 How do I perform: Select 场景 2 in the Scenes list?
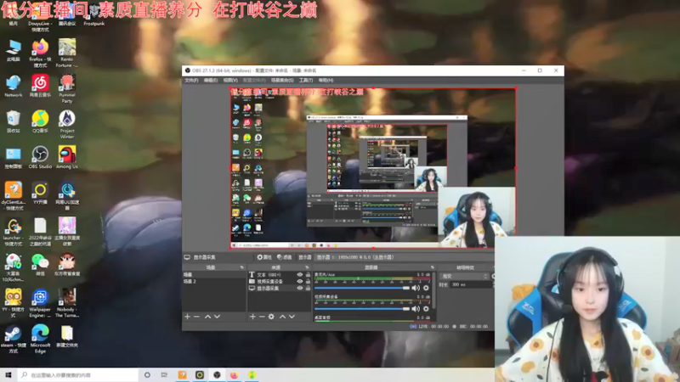[214, 282]
